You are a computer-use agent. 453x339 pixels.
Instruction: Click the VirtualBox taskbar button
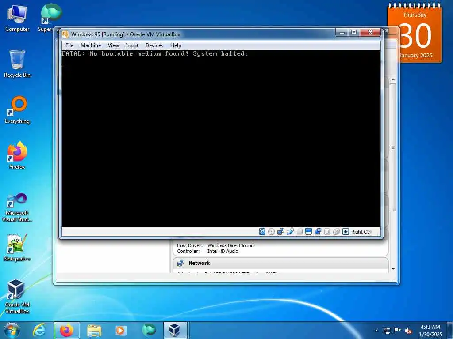coord(176,330)
